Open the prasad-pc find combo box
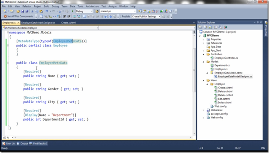Screen dimensions: 269x153 [x=135, y=11]
